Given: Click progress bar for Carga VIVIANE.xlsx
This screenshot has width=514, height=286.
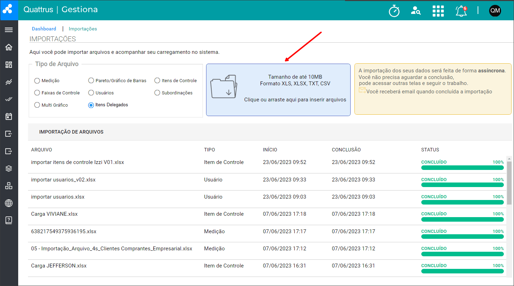Looking at the screenshot, I should click(x=463, y=219).
